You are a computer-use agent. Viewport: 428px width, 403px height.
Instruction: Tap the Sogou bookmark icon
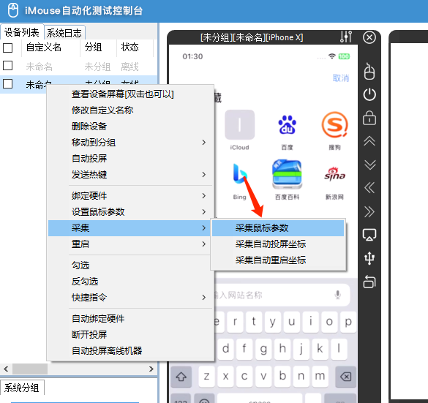pos(334,124)
